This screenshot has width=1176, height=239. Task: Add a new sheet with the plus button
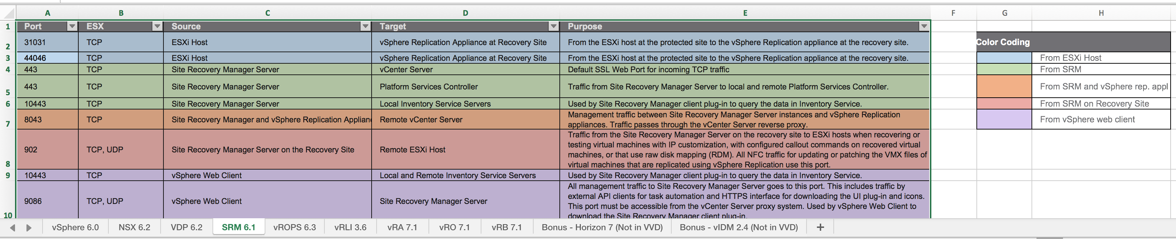(x=820, y=227)
